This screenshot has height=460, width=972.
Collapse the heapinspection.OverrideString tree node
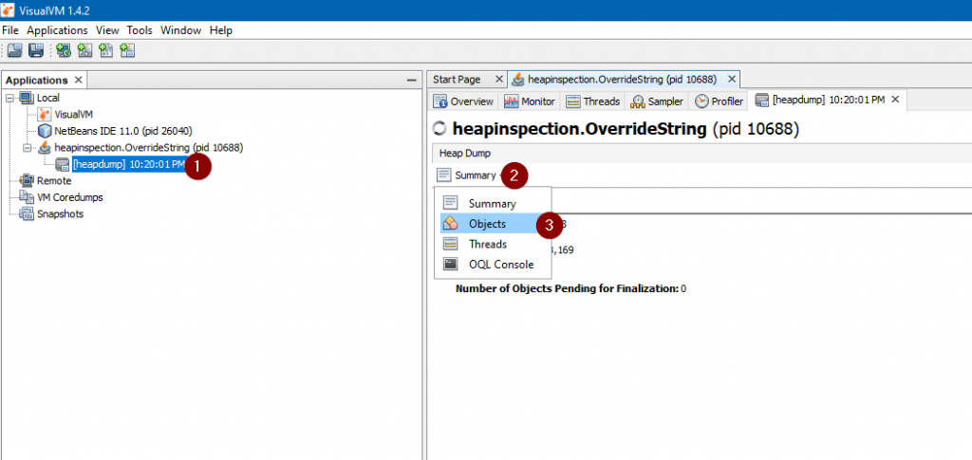pos(26,147)
